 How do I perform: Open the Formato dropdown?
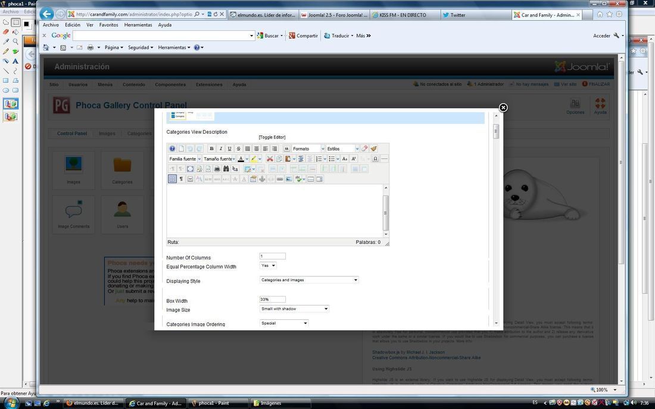[308, 149]
